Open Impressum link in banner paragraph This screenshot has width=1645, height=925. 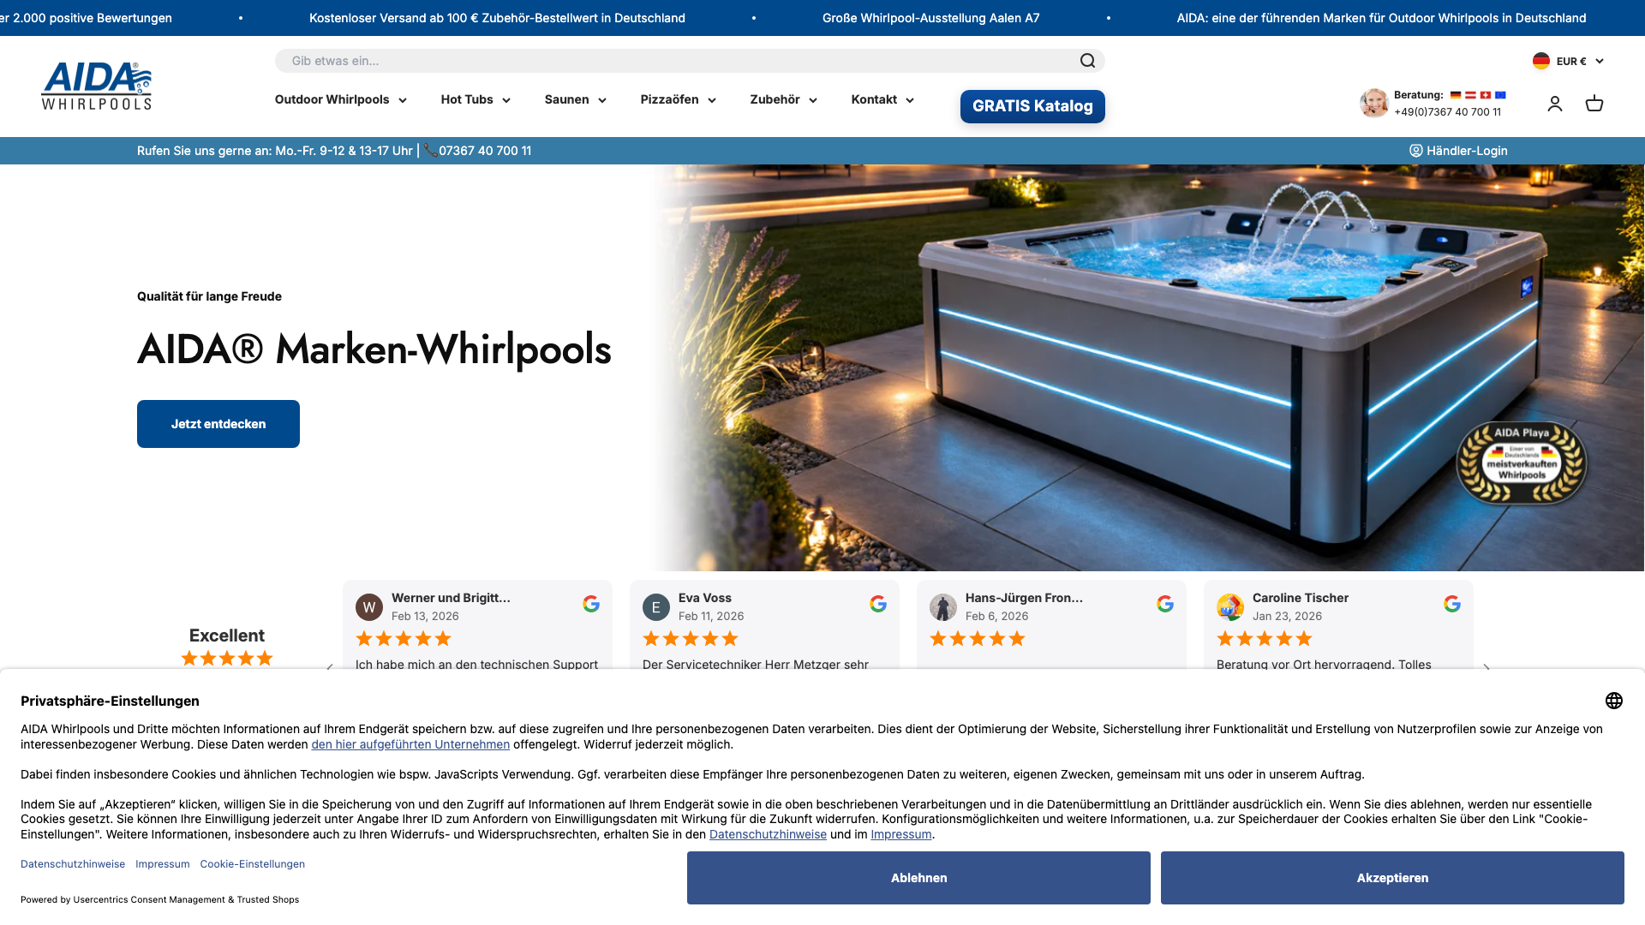(x=900, y=834)
